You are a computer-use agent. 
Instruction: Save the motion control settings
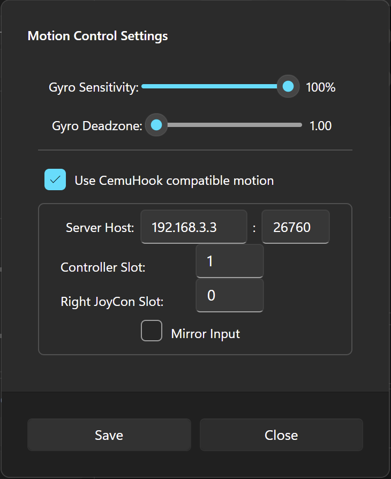109,435
